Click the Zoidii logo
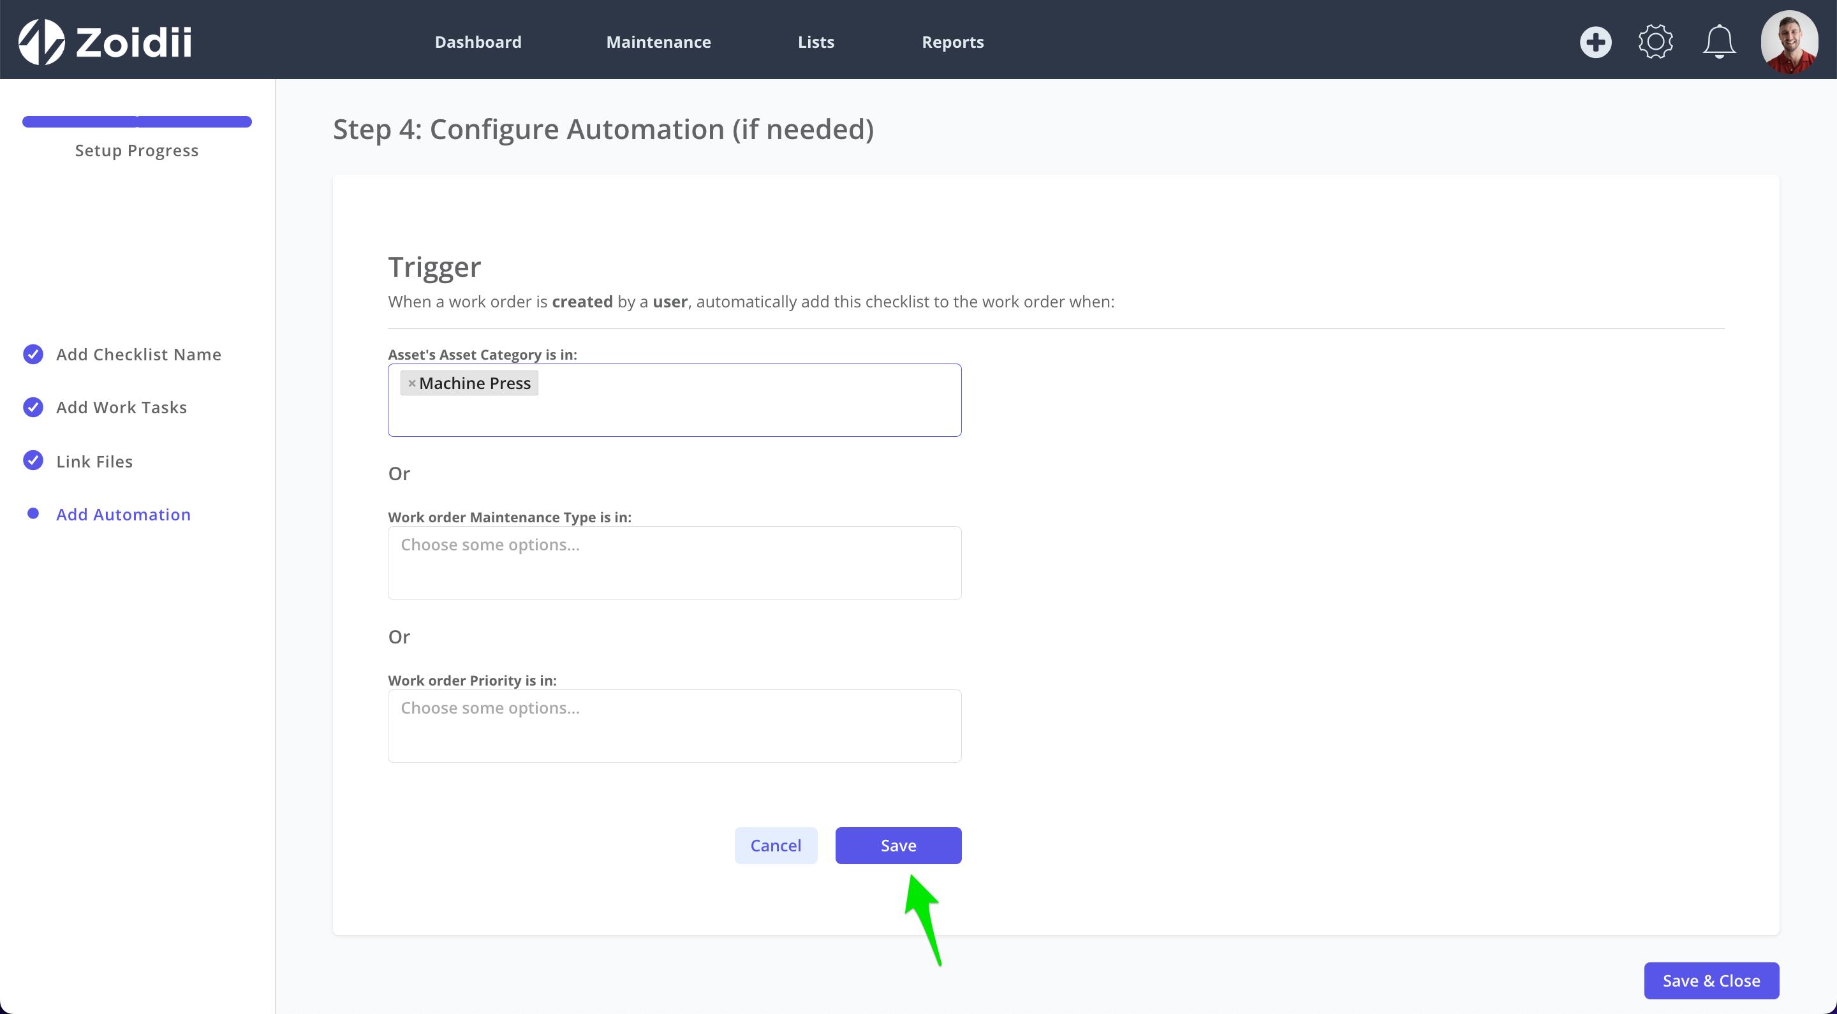Viewport: 1837px width, 1014px height. pos(105,41)
